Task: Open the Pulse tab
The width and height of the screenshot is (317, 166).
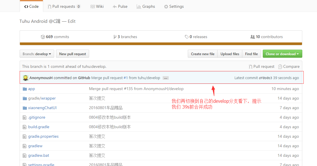Action: 120,6
